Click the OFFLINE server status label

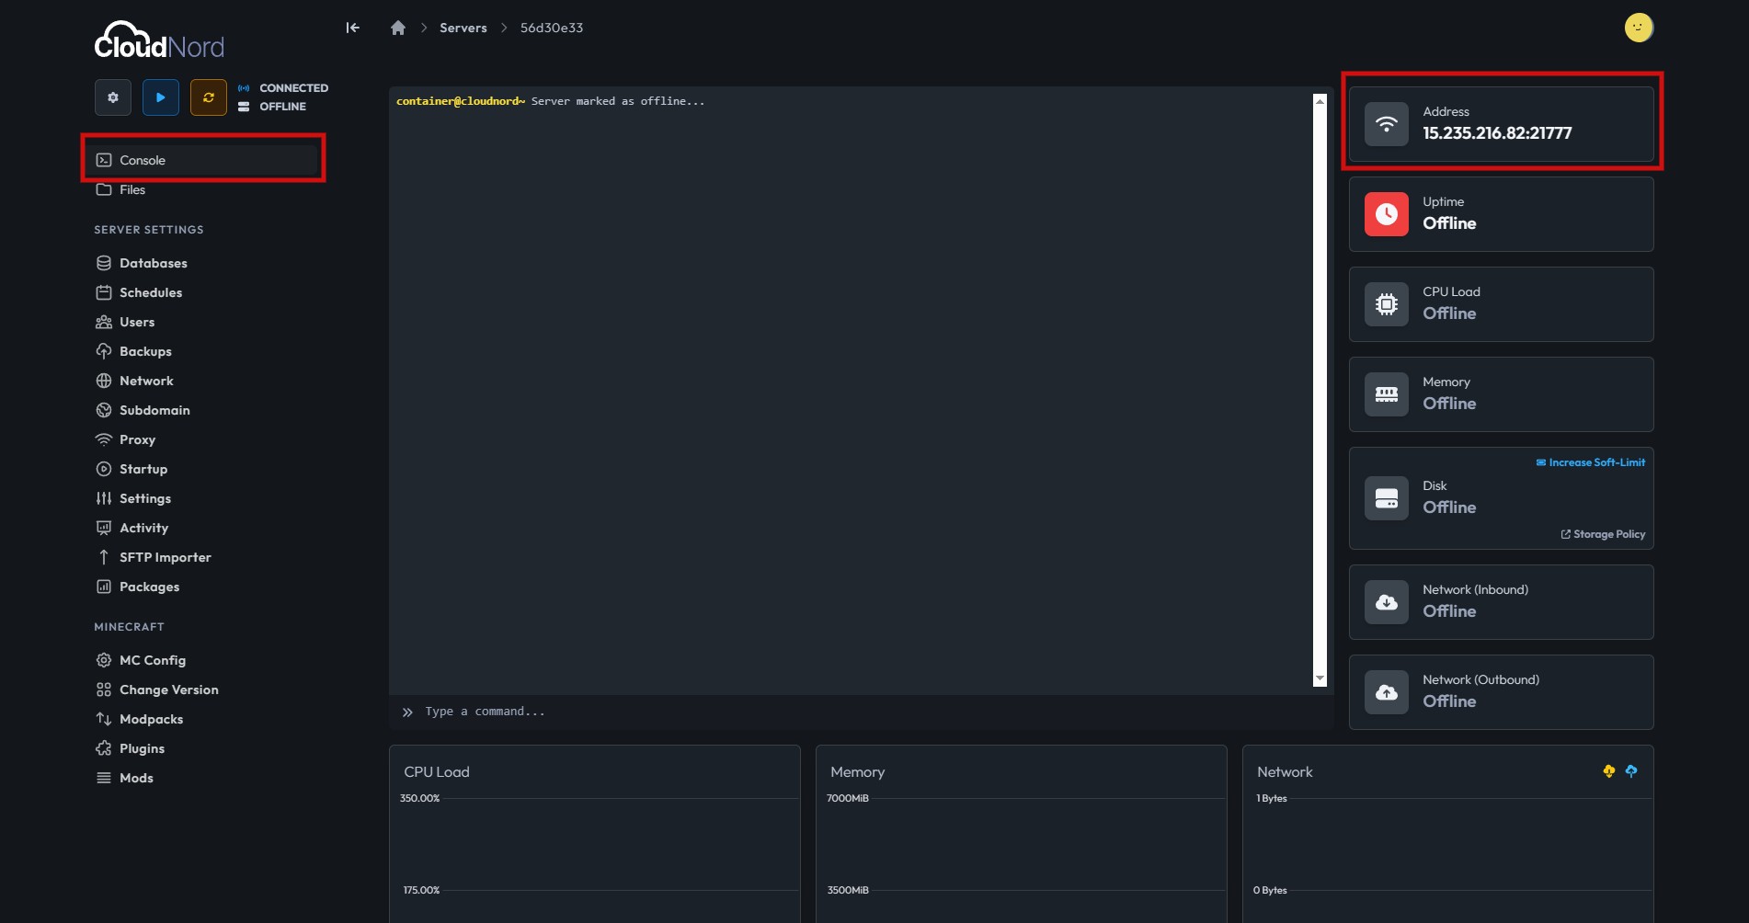(282, 107)
